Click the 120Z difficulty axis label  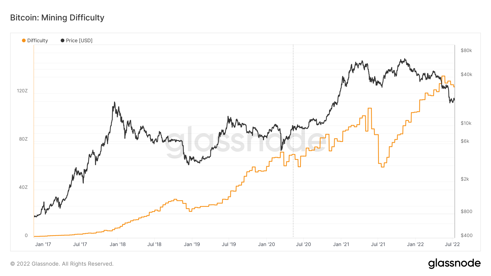pyautogui.click(x=22, y=91)
